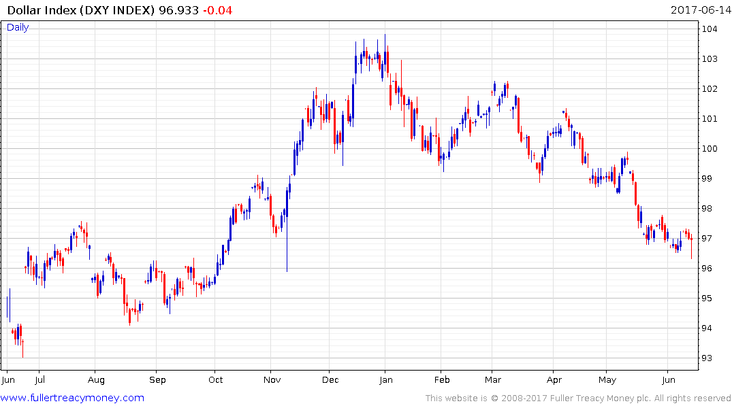Click the y-axis label '100'
732x408 pixels.
pos(710,149)
